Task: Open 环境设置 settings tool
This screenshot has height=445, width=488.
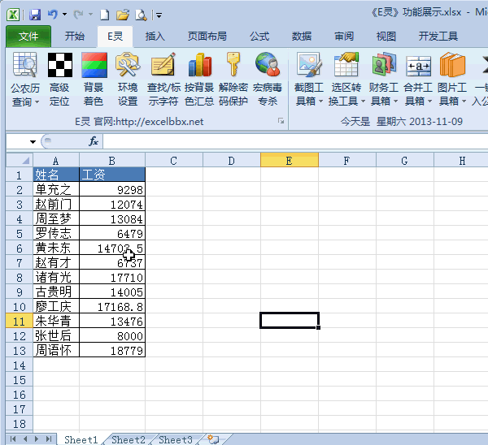Action: pos(128,66)
